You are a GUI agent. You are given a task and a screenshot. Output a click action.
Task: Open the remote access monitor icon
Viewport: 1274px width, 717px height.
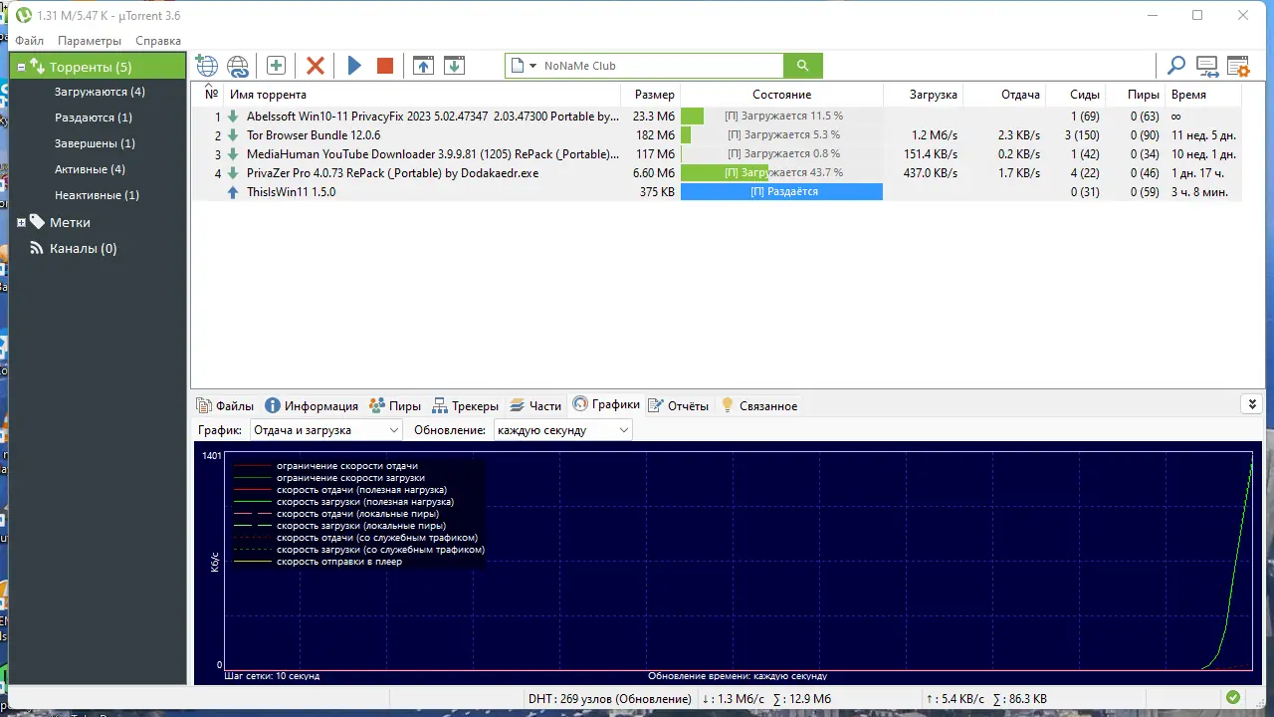click(x=1207, y=66)
